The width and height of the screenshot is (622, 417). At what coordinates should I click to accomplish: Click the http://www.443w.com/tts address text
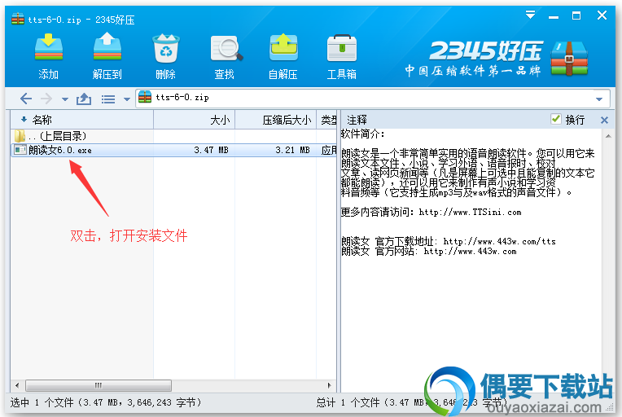click(x=499, y=241)
